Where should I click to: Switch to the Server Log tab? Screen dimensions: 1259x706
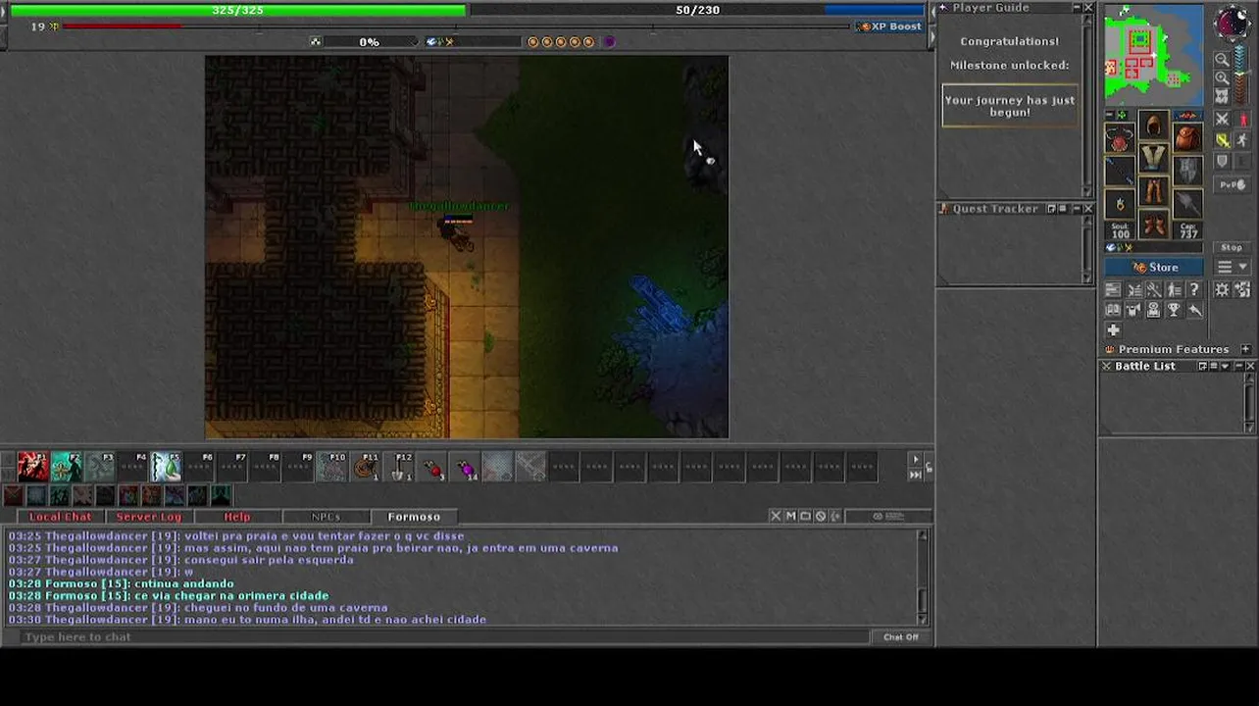(149, 517)
